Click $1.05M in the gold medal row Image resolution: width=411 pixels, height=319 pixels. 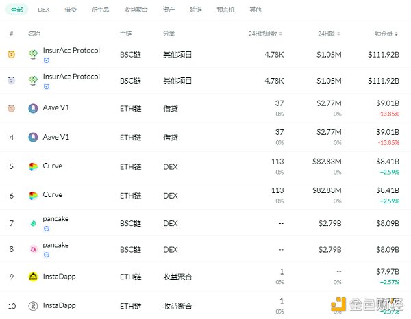point(329,55)
